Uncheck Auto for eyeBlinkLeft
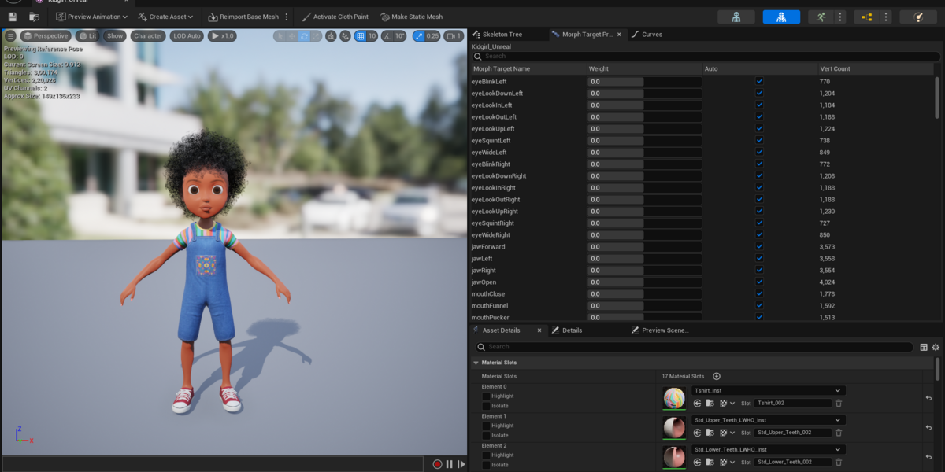Image resolution: width=945 pixels, height=472 pixels. click(759, 82)
